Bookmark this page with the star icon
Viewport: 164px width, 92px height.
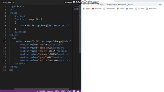(160, 4)
